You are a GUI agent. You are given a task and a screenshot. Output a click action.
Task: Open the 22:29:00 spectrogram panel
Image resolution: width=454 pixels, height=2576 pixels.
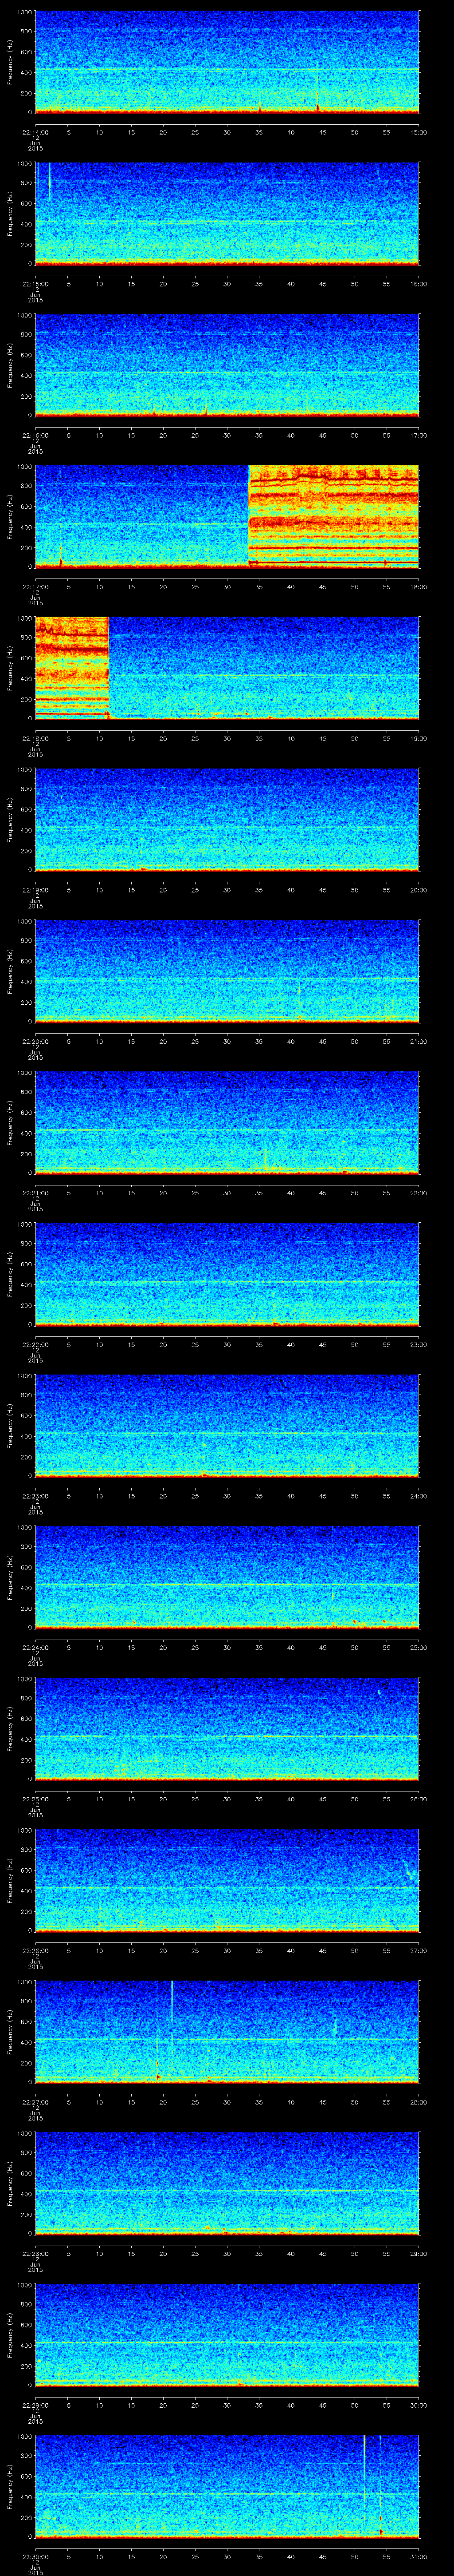[x=227, y=2334]
